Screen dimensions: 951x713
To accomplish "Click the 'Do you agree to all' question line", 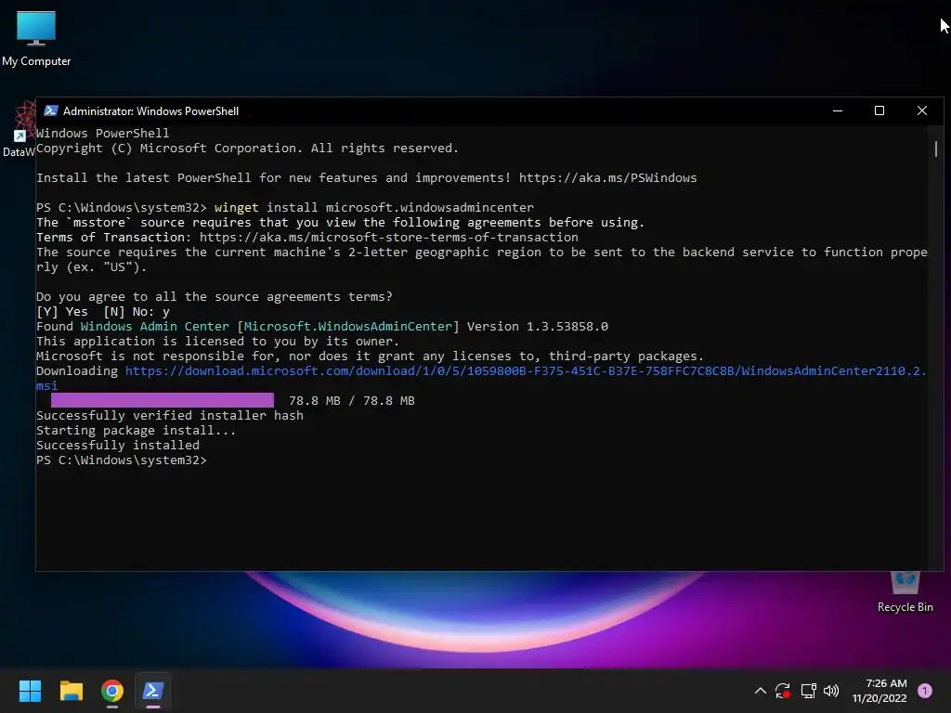I will (x=215, y=297).
